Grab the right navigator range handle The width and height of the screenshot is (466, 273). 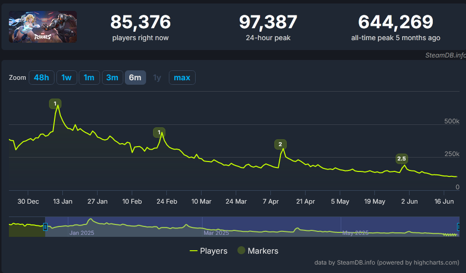[x=459, y=227]
